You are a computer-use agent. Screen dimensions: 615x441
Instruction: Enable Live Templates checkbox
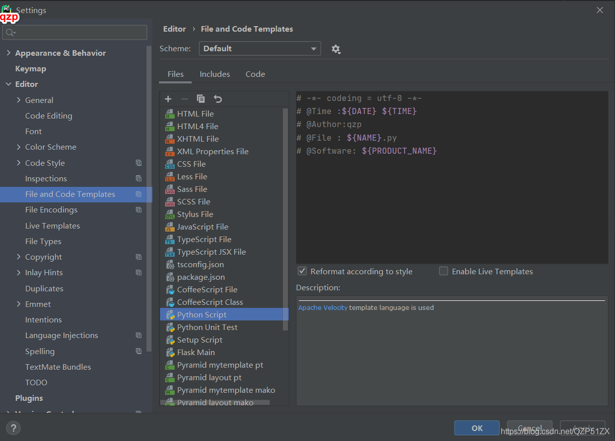pos(443,271)
